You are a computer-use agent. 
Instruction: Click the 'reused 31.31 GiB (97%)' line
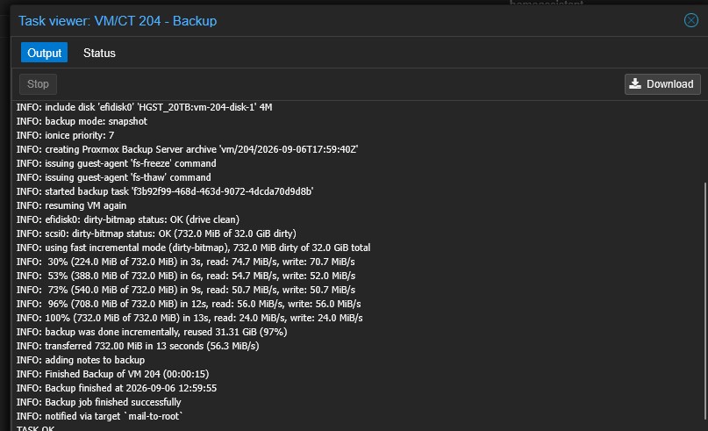pyautogui.click(x=152, y=332)
